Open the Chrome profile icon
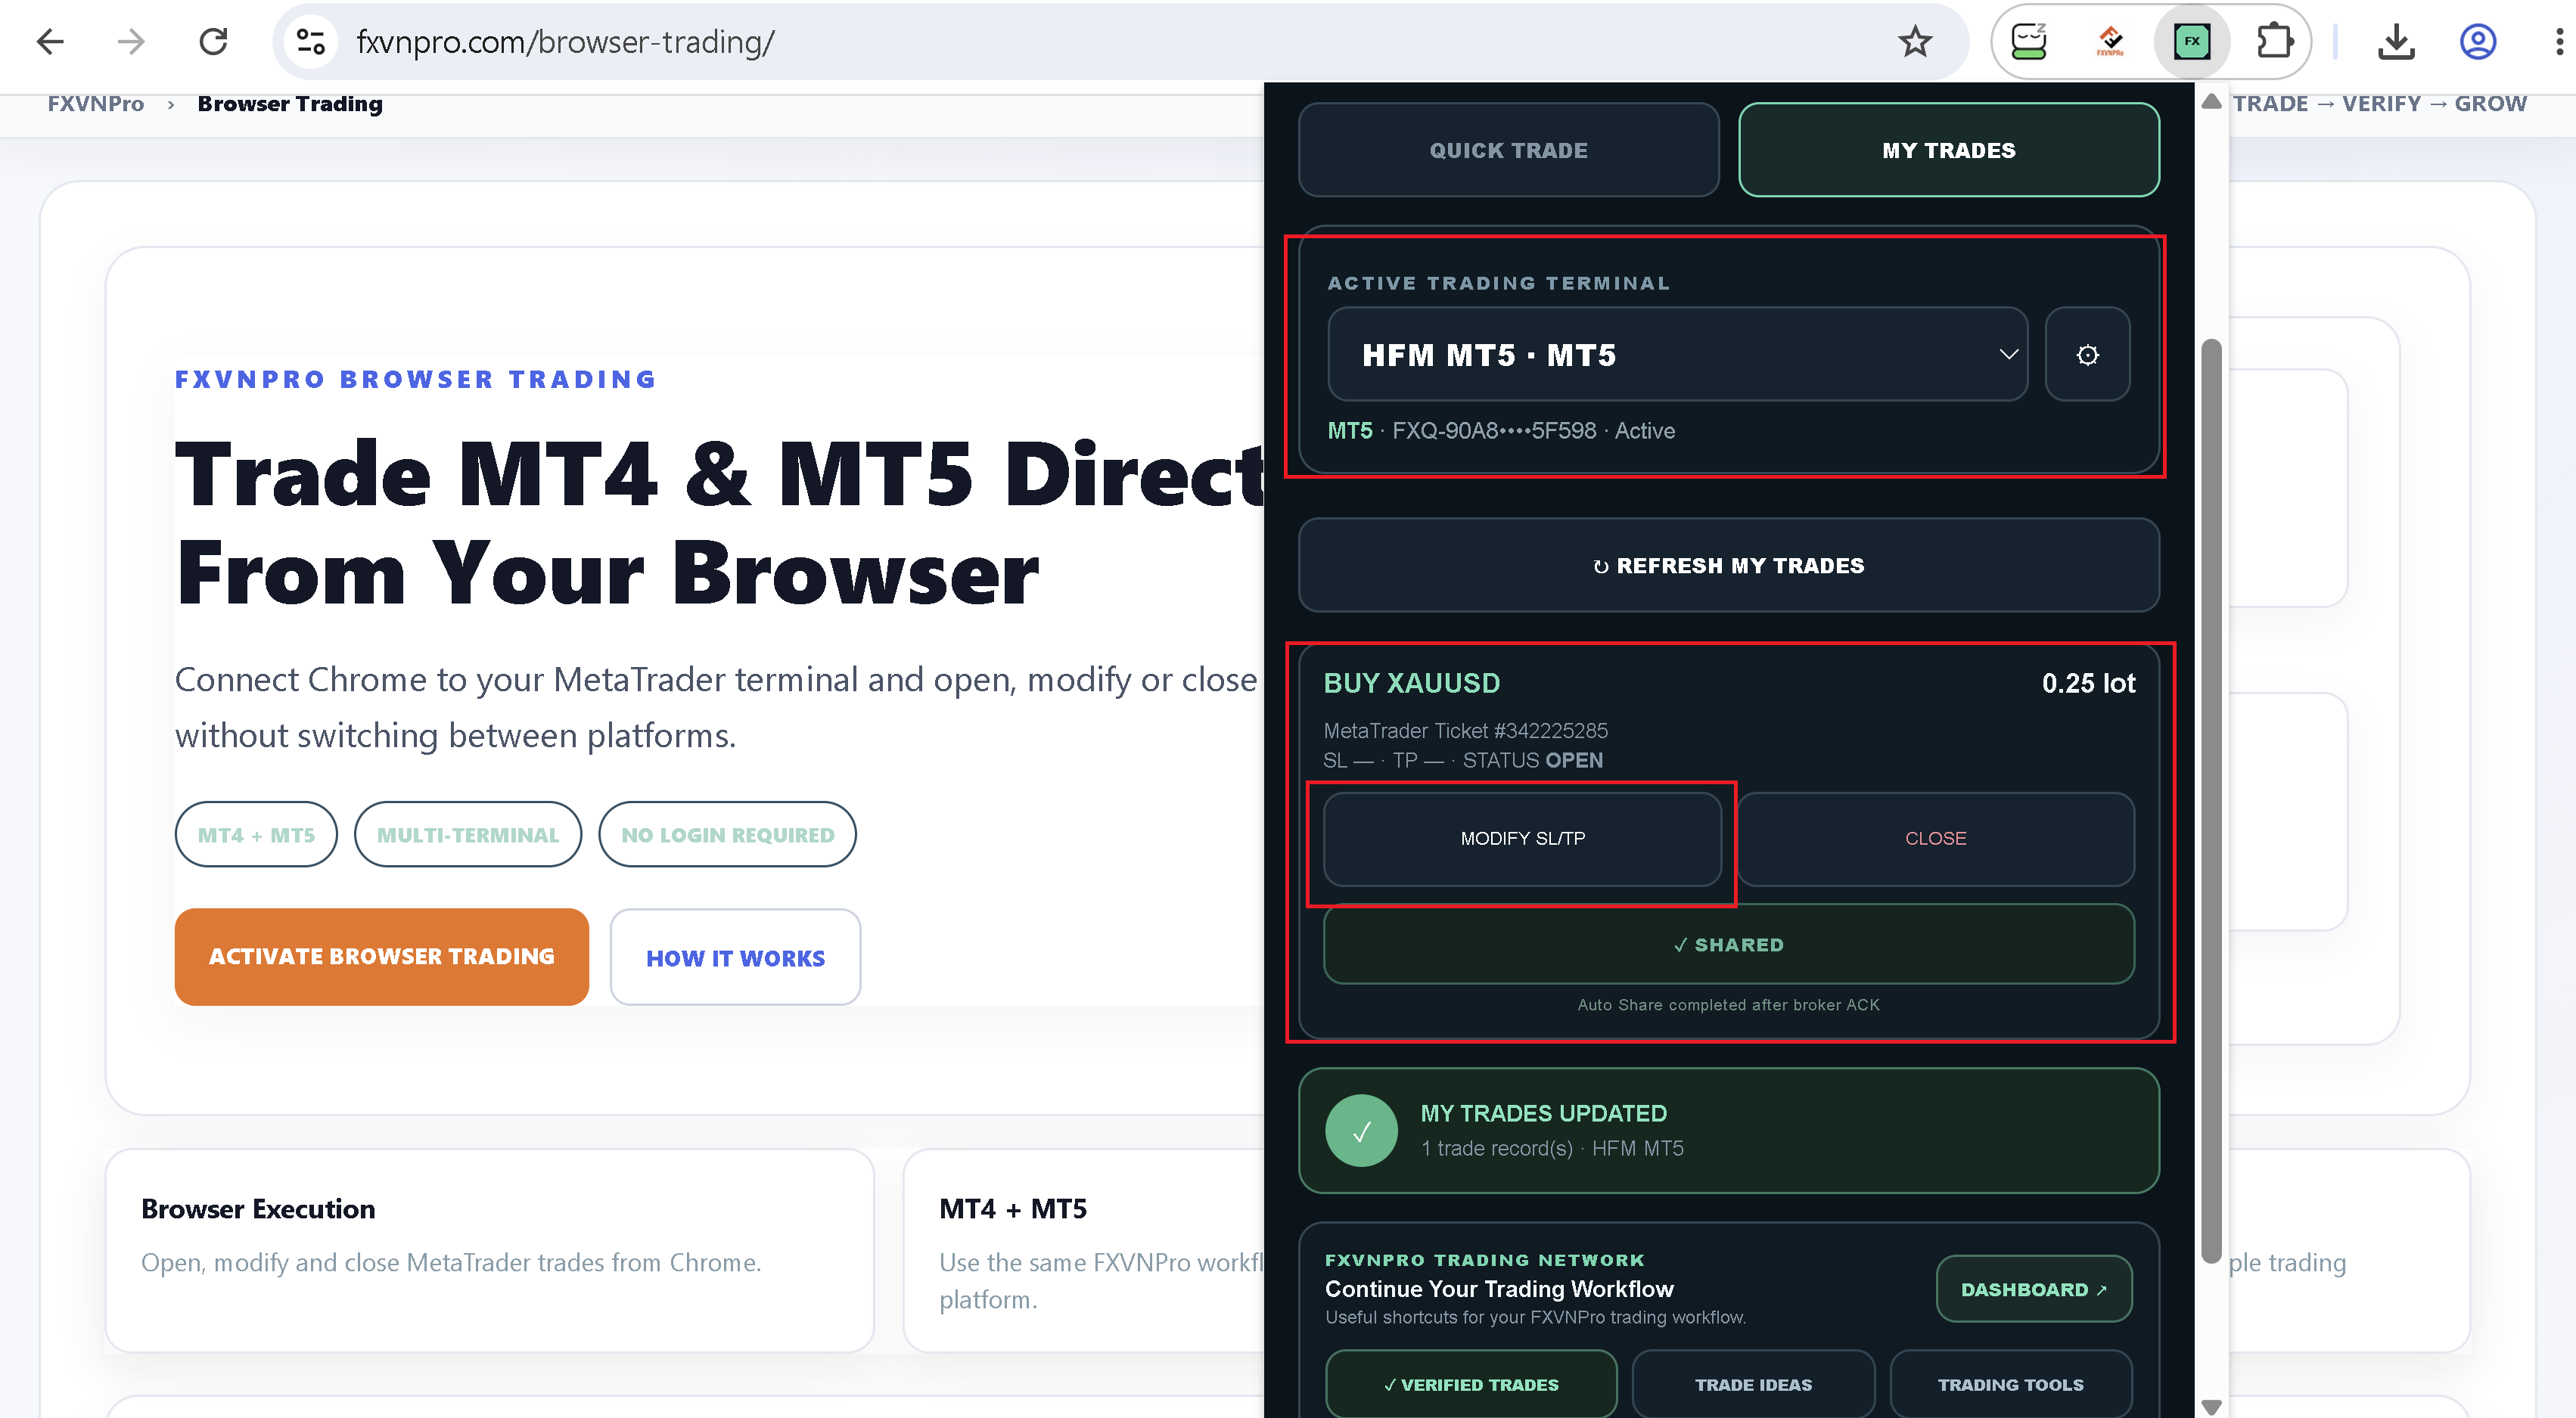This screenshot has height=1418, width=2576. 2478,41
